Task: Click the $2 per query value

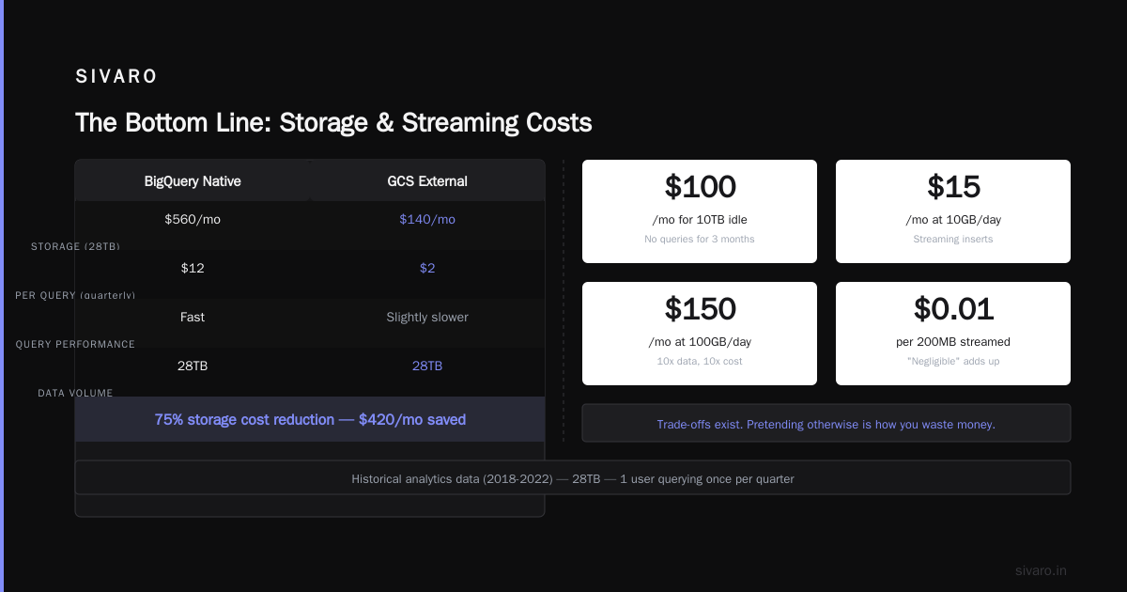Action: coord(427,268)
